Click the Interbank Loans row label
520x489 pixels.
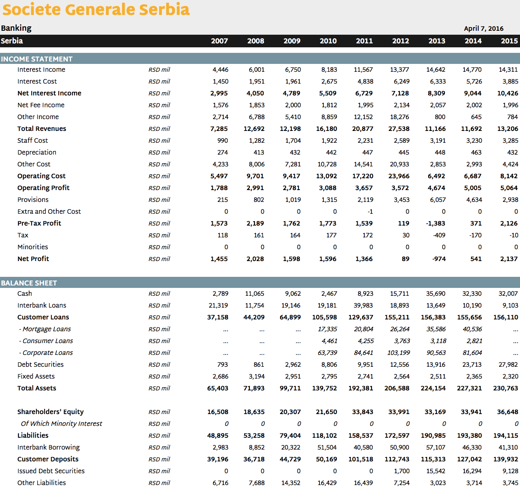click(x=42, y=306)
